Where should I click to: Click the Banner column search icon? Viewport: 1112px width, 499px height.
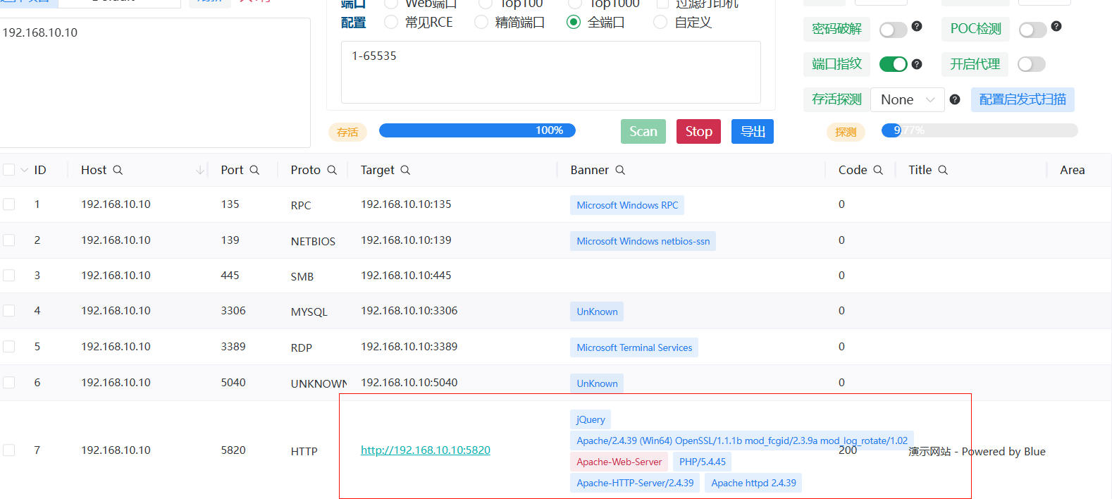tap(620, 170)
